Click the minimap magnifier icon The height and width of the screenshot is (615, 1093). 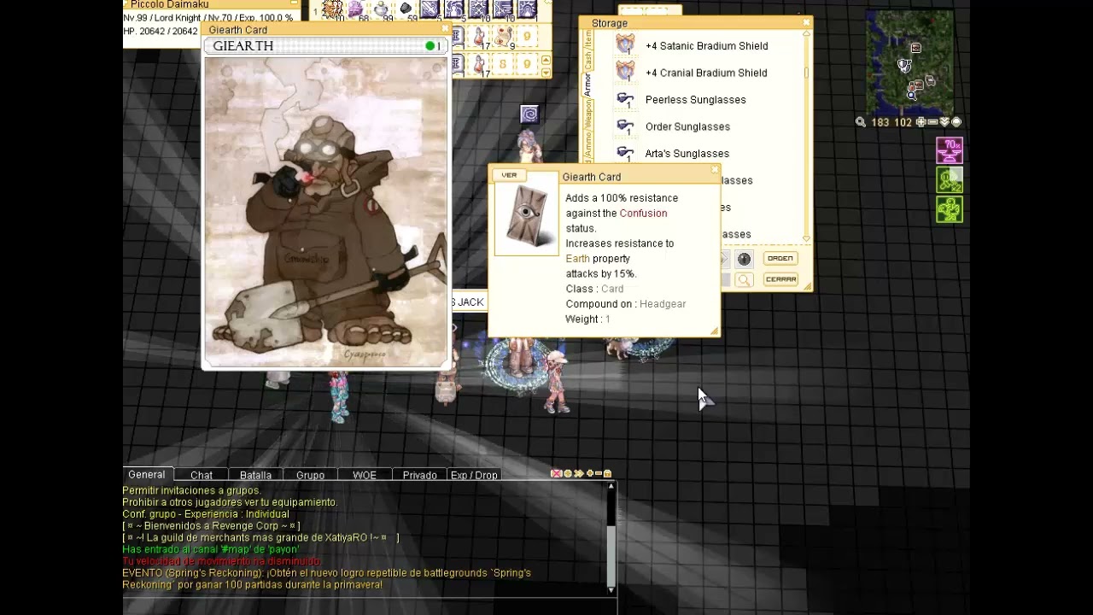861,122
